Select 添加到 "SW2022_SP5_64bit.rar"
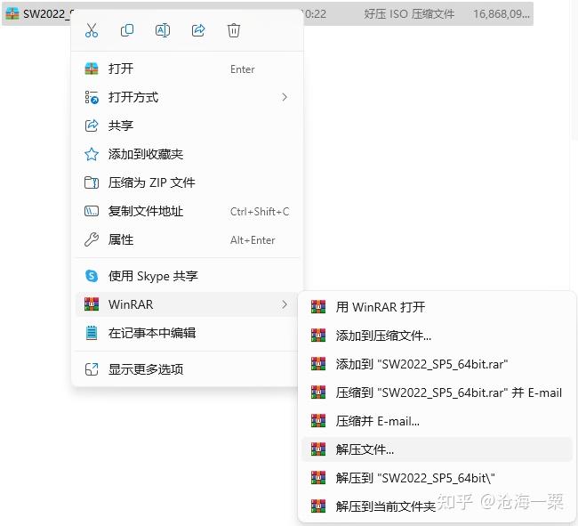 click(x=437, y=364)
